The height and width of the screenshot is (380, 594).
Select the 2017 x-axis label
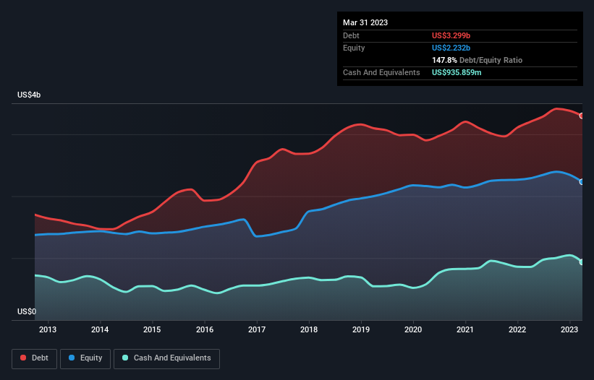257,329
